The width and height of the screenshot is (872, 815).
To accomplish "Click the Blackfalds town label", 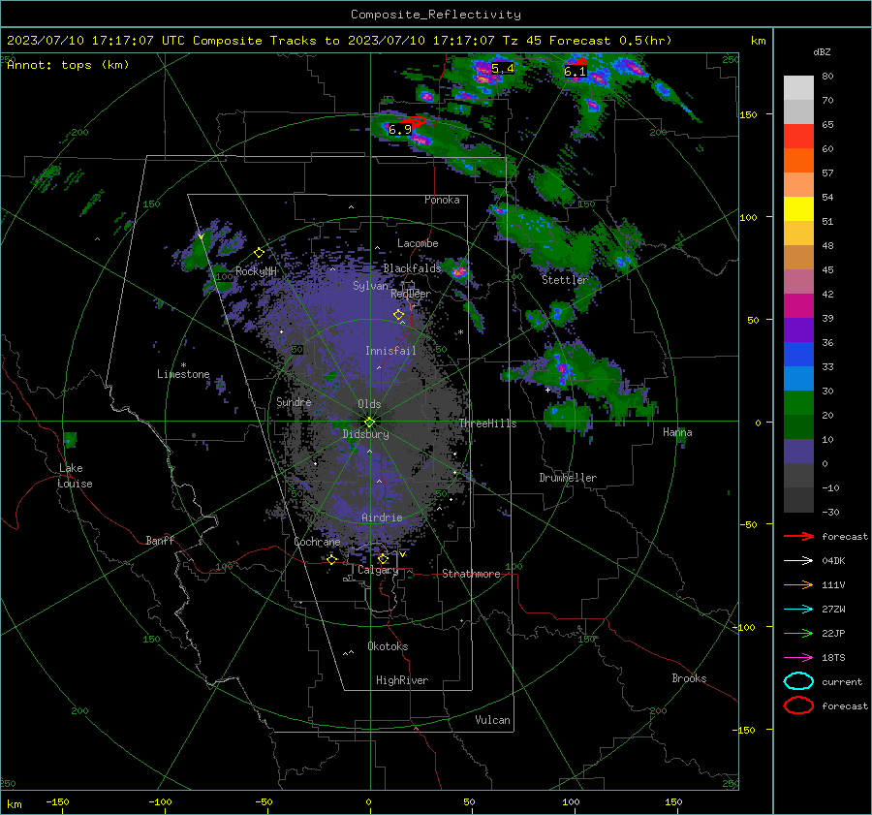I will (412, 268).
